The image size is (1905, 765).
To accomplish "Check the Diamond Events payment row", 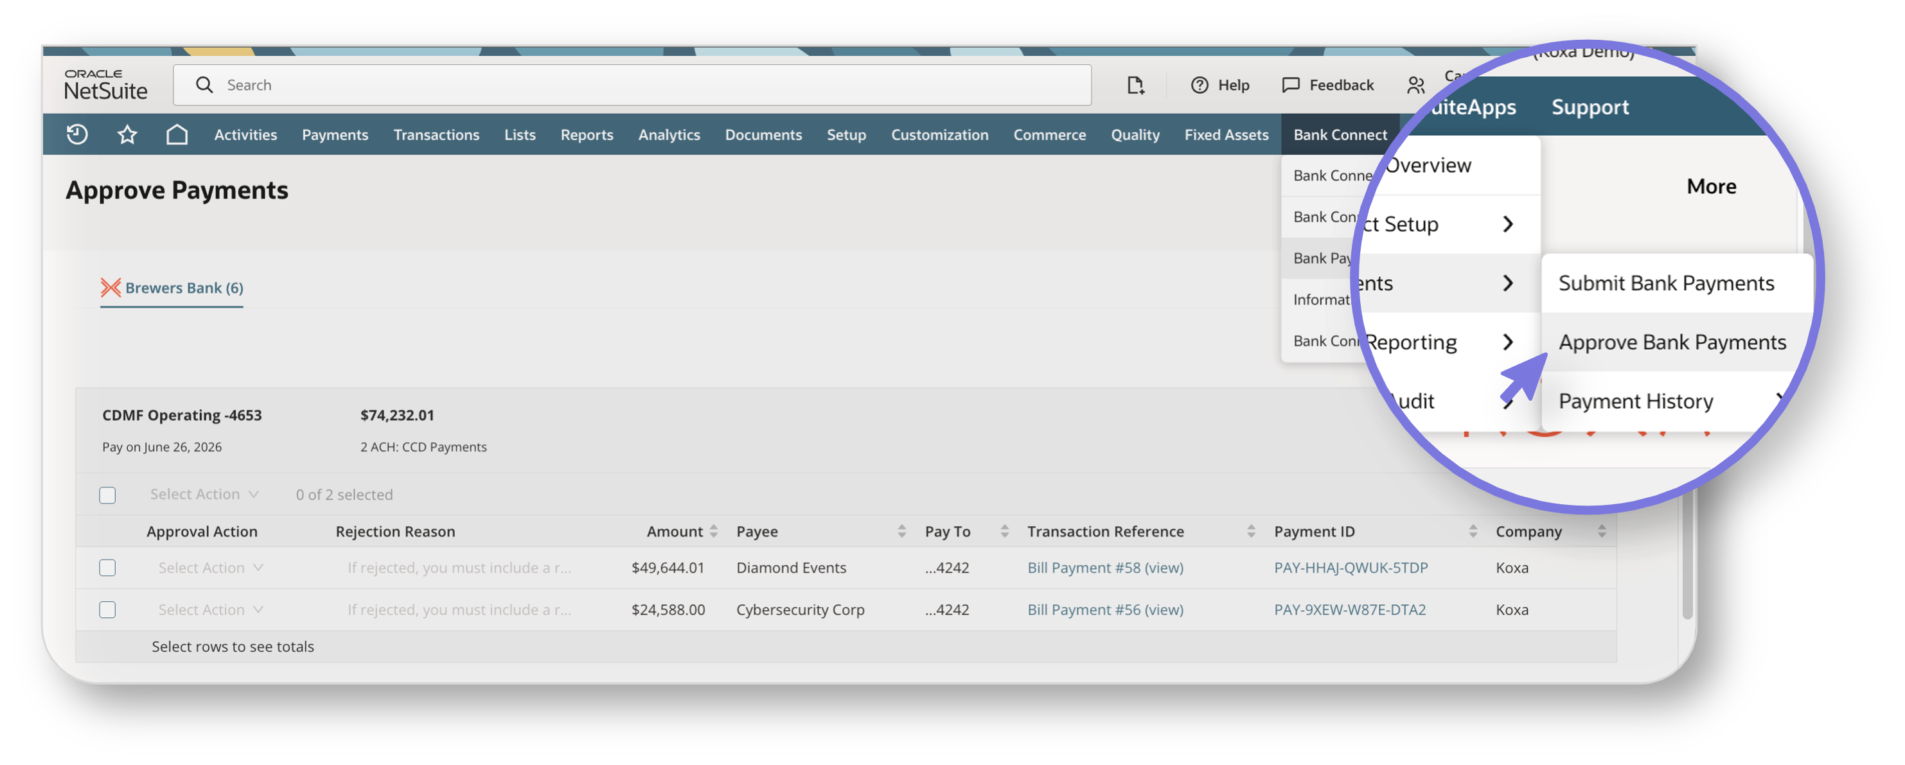I will 107,568.
